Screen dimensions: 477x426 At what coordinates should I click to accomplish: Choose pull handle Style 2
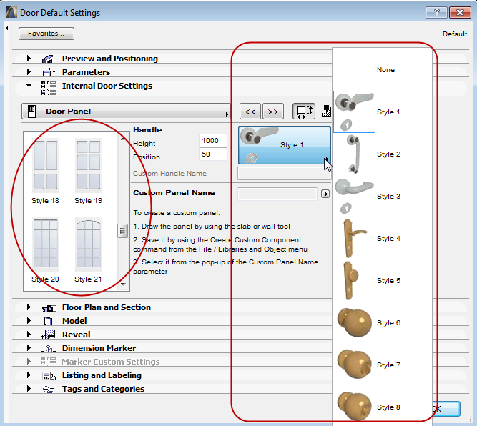tap(382, 154)
